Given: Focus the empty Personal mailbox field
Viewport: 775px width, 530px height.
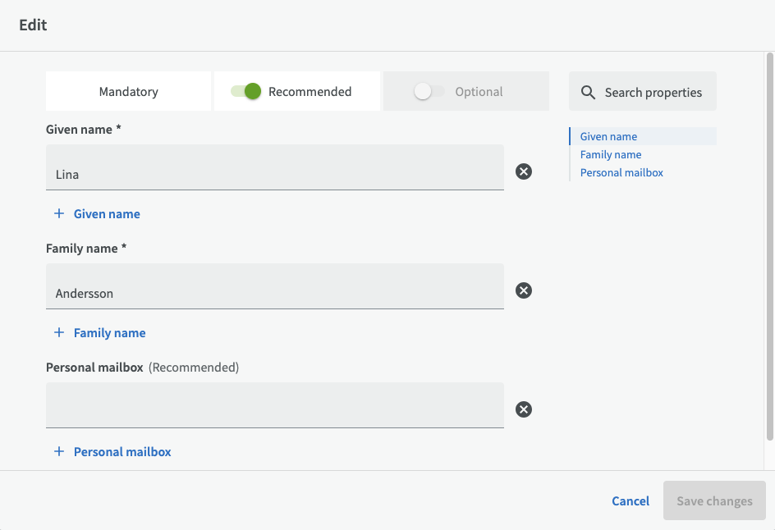Looking at the screenshot, I should pyautogui.click(x=275, y=406).
